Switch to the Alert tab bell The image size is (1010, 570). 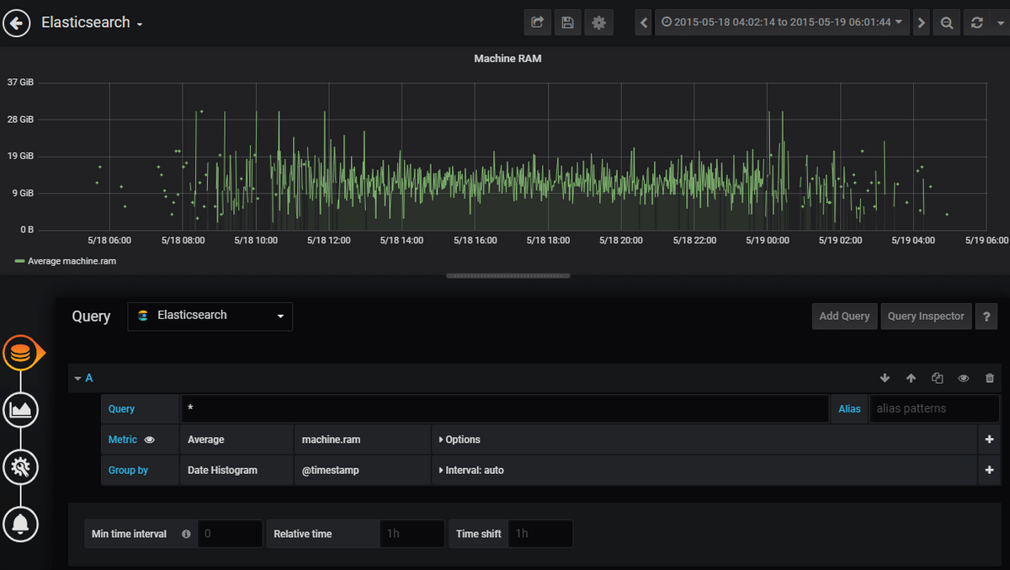(20, 524)
